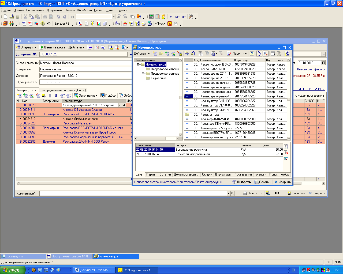Click the hierarchy structure icon in second toolbar
Image resolution: width=343 pixels, height=274 pixels.
tap(125, 24)
